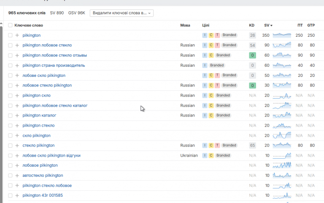This screenshot has width=324, height=203.
Task: Check pilkington лобовое стекло каталог checkbox
Action: pyautogui.click(x=10, y=106)
